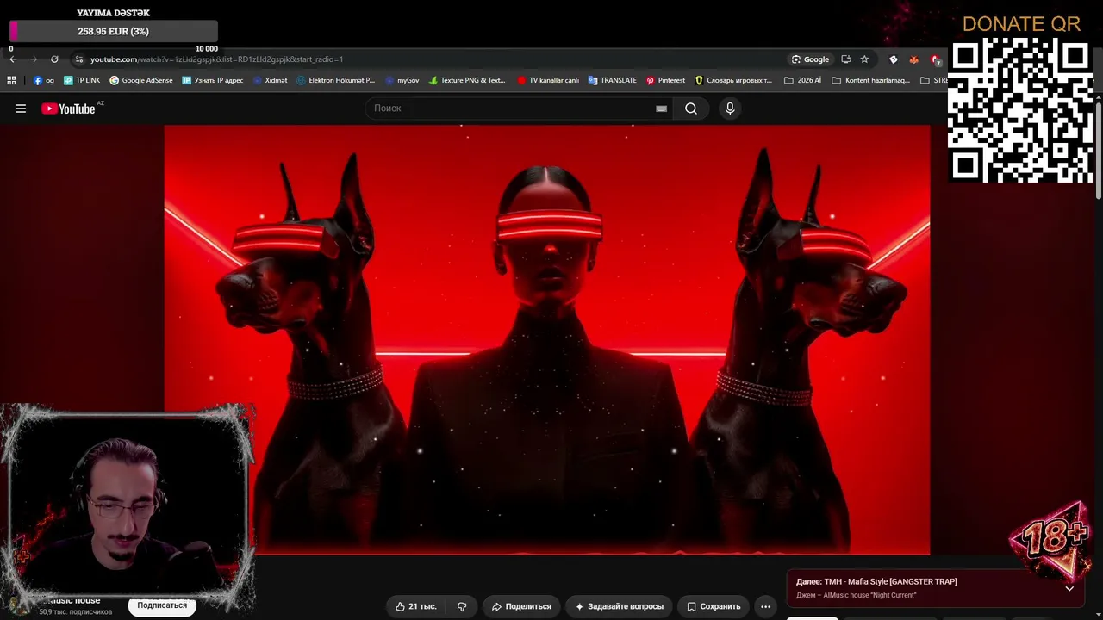Viewport: 1103px width, 620px height.
Task: Open the myGov bookmark
Action: 402,80
